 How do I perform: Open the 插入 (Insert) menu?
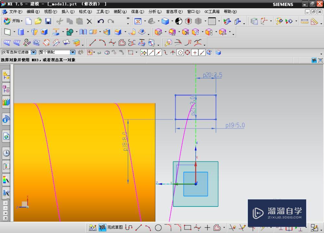pos(68,12)
